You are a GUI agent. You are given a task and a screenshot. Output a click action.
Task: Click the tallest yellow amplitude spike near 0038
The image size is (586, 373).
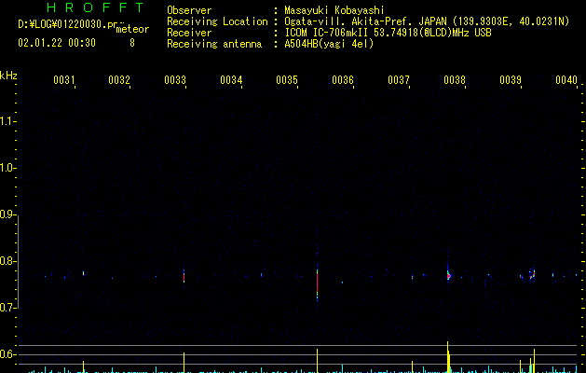click(x=448, y=356)
